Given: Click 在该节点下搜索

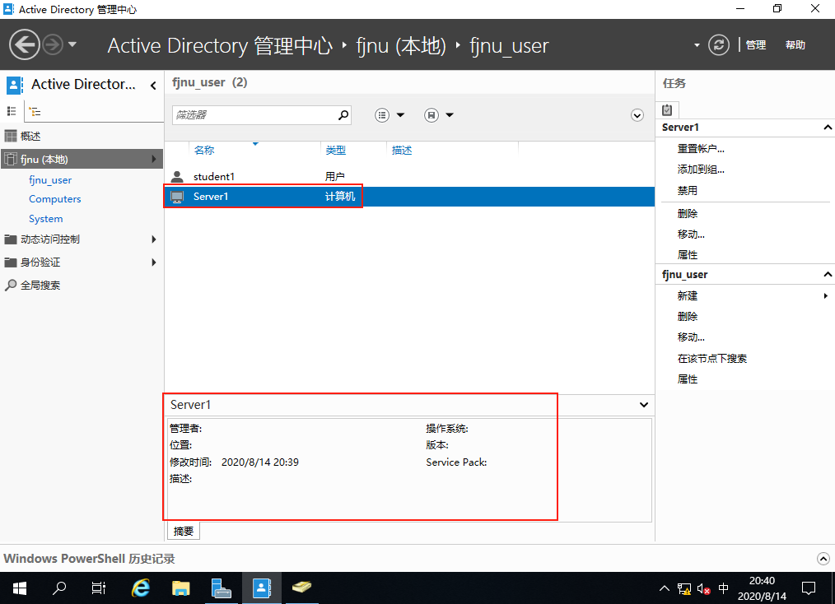Looking at the screenshot, I should tap(712, 359).
